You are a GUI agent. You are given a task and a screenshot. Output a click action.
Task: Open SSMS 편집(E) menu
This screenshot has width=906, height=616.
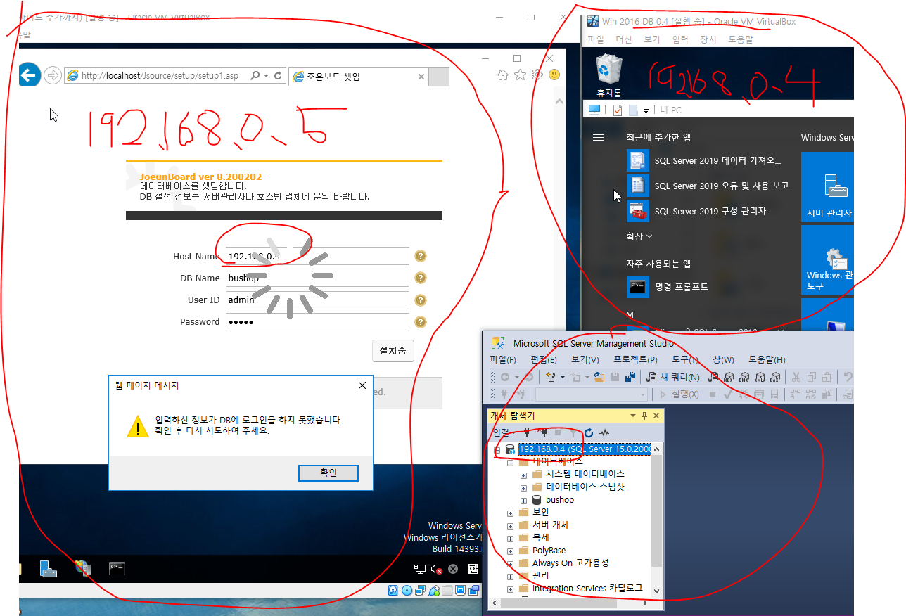[x=544, y=360]
